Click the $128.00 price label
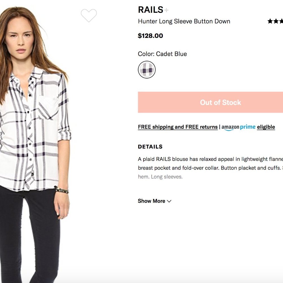 click(x=150, y=36)
